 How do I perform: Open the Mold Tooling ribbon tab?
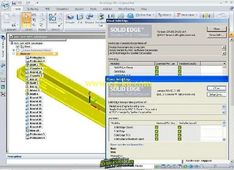(127, 9)
